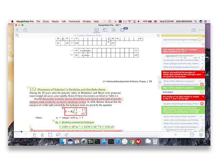
Task: Expand the Inorganic Chemistry document title dropdown
Action: click(x=88, y=35)
